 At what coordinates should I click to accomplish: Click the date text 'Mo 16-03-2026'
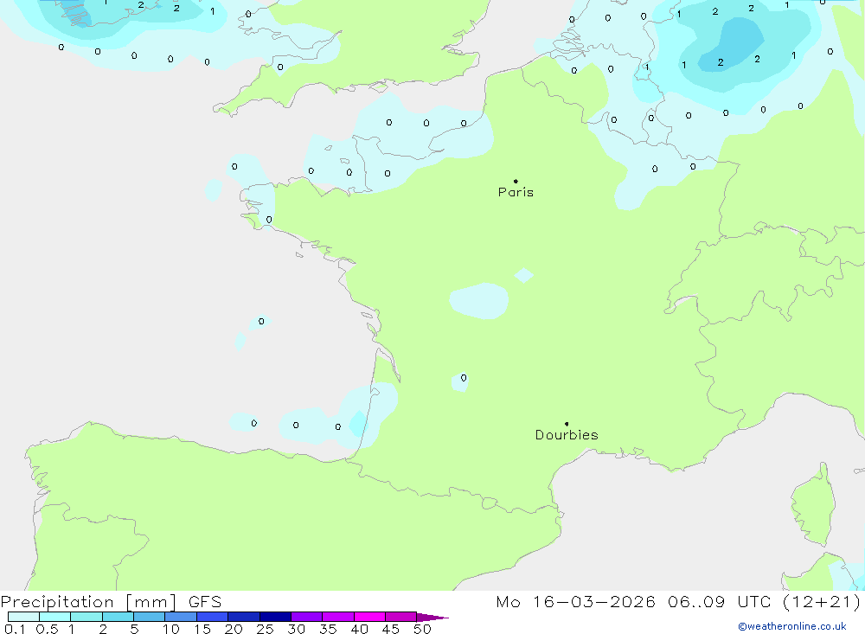575,601
